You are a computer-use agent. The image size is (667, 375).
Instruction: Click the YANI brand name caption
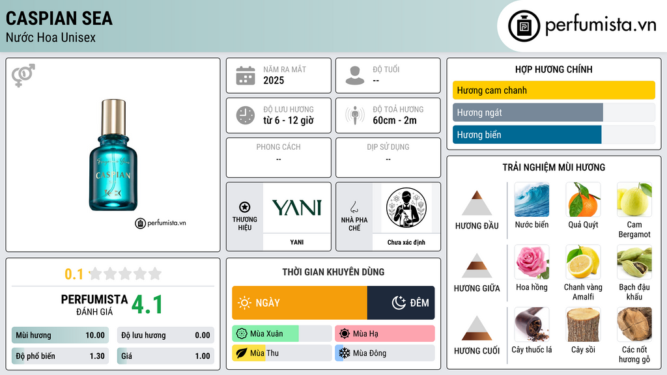[x=297, y=242]
